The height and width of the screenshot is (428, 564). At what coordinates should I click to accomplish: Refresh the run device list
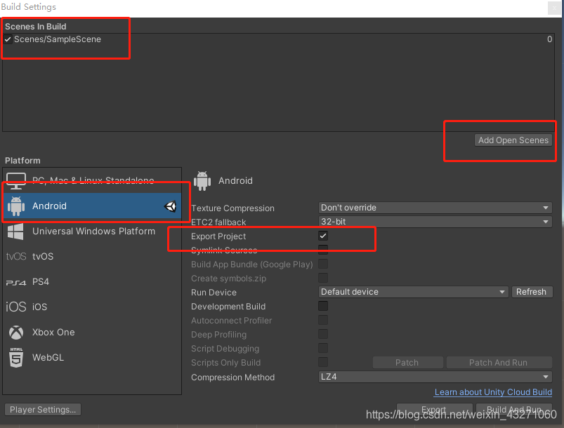point(532,292)
